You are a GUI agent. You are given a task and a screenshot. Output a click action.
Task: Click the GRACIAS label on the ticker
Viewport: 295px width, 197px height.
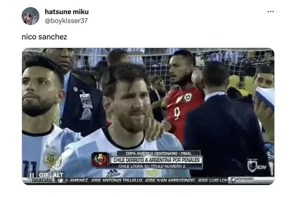coord(42,180)
